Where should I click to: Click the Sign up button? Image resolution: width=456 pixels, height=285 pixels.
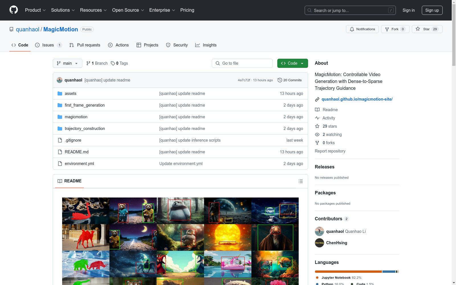tap(432, 10)
